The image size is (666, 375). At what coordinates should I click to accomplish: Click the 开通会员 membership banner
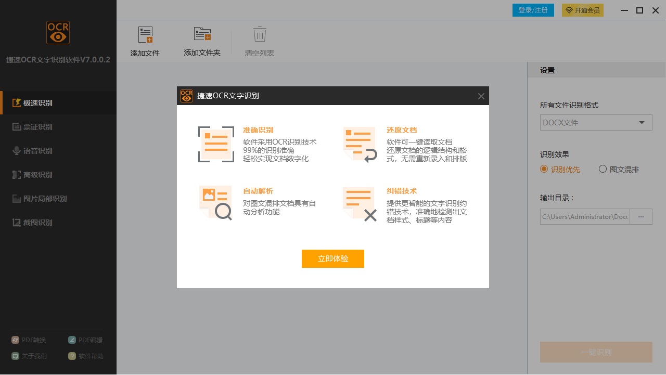click(582, 10)
